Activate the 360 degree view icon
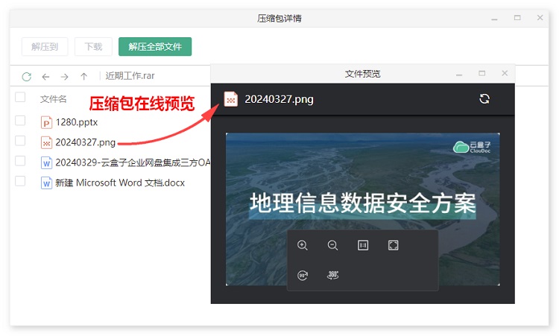 332,275
